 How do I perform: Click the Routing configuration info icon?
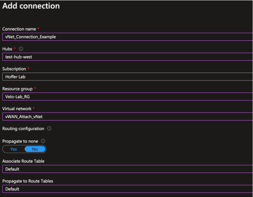49,128
